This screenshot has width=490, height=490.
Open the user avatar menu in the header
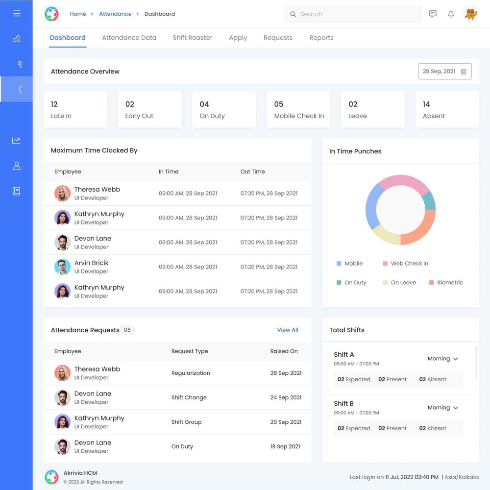470,14
